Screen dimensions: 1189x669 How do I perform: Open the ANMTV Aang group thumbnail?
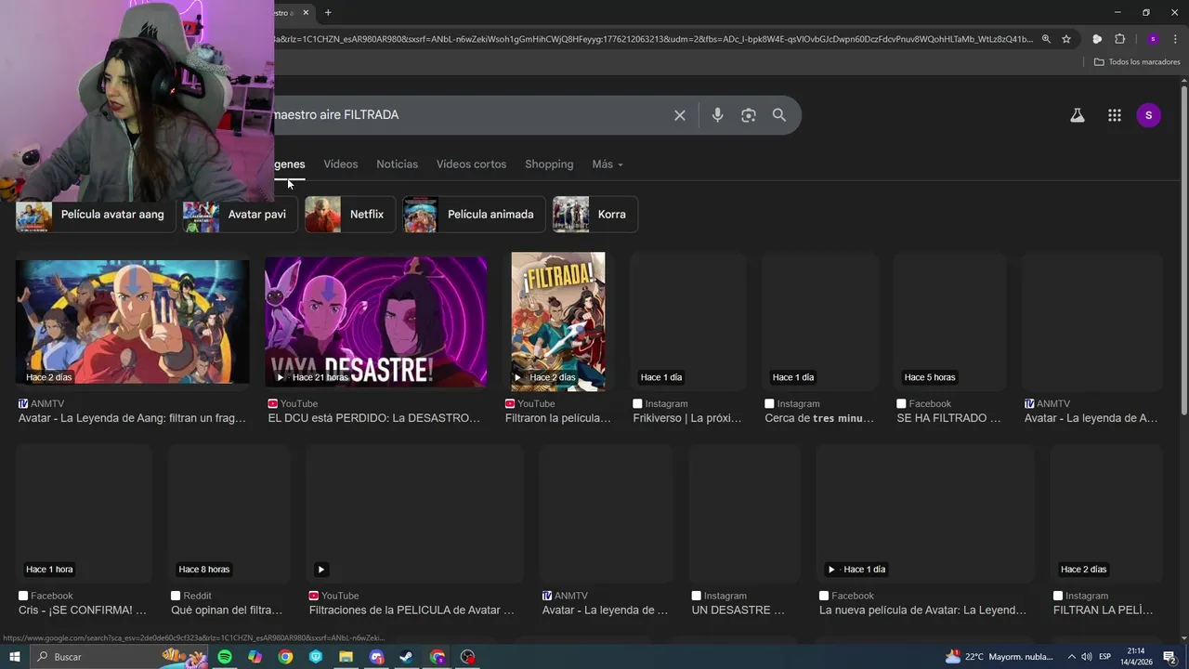pos(132,321)
